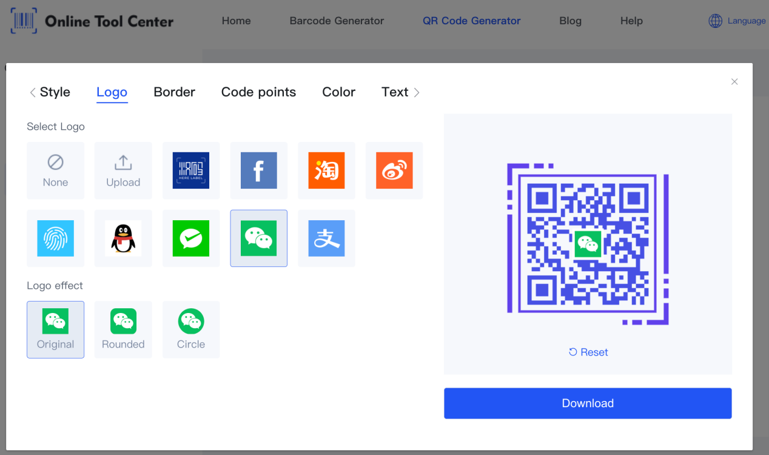The width and height of the screenshot is (769, 455).
Task: Select the Taobao logo
Action: pyautogui.click(x=326, y=170)
